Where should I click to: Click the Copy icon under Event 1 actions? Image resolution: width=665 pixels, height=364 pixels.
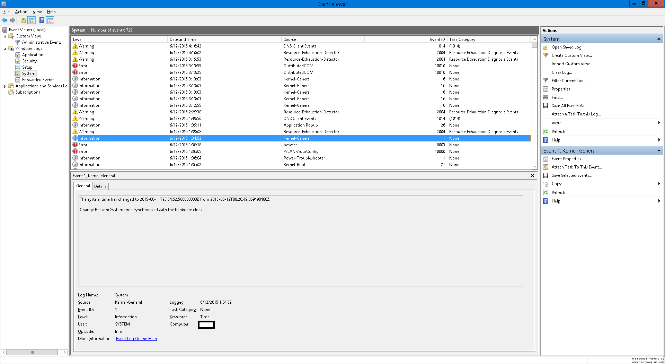click(x=546, y=184)
